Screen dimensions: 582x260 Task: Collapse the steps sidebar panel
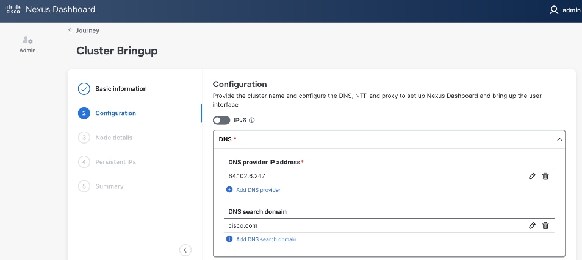tap(185, 250)
